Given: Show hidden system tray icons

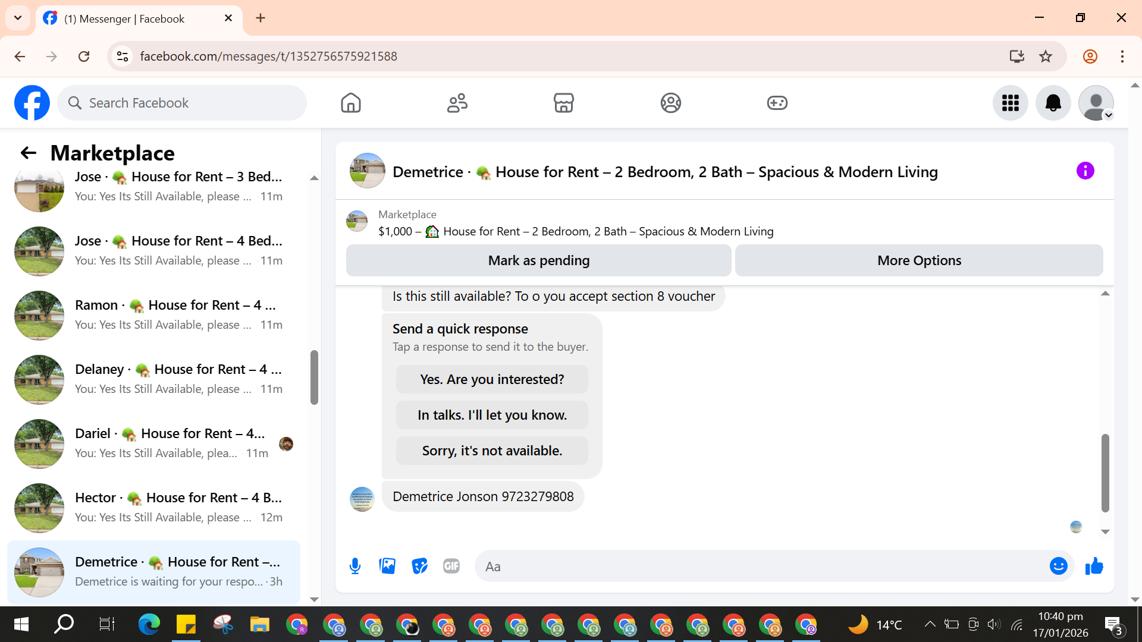Looking at the screenshot, I should 930,624.
